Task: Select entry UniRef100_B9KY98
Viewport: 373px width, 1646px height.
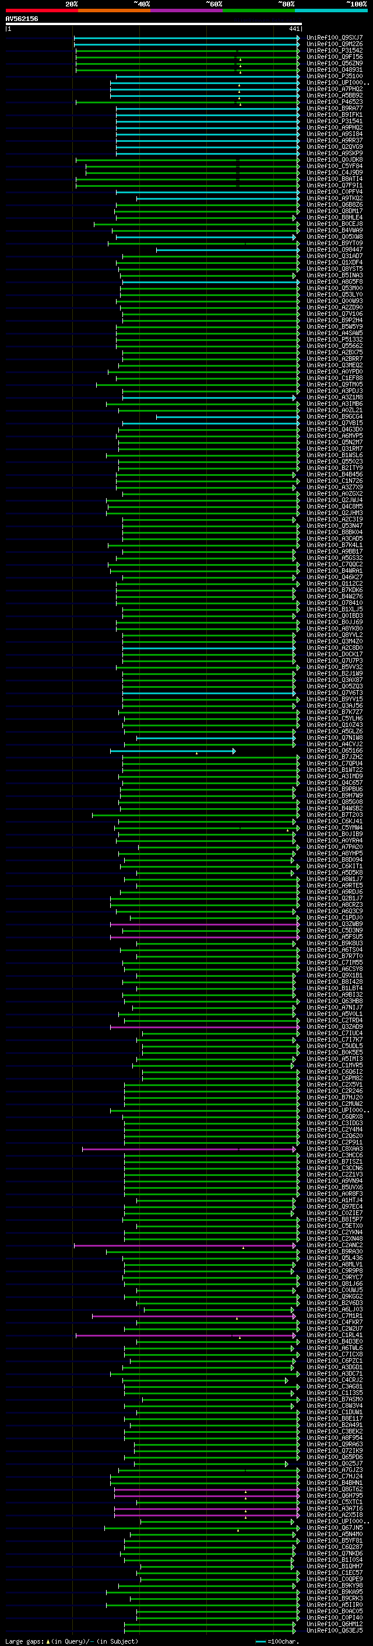Action: (334, 1586)
